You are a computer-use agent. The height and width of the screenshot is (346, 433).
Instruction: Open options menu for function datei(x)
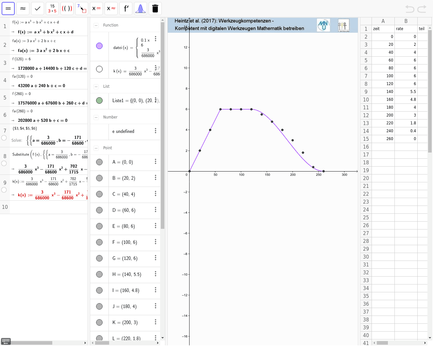tap(156, 39)
